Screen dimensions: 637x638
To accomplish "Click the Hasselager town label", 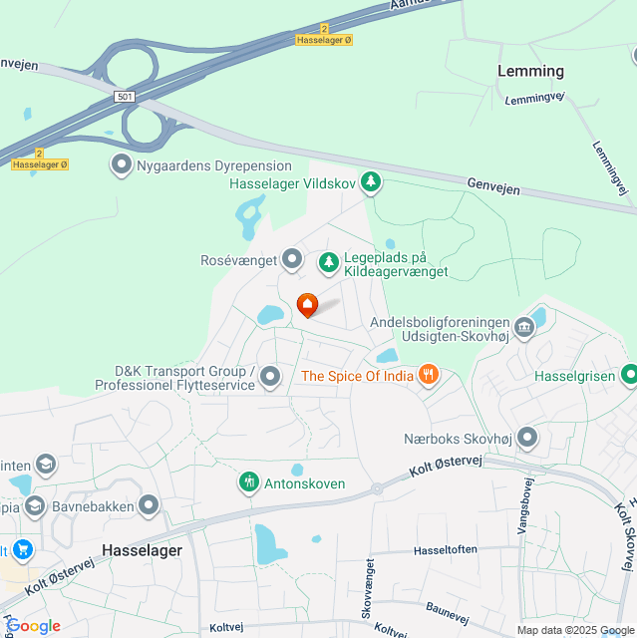I will [142, 550].
